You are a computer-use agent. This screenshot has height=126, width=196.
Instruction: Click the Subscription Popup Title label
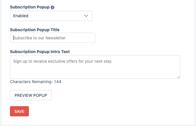point(35,30)
